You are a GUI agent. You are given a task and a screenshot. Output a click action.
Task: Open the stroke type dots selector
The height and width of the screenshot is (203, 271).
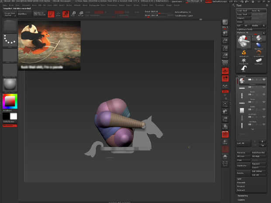[10, 41]
